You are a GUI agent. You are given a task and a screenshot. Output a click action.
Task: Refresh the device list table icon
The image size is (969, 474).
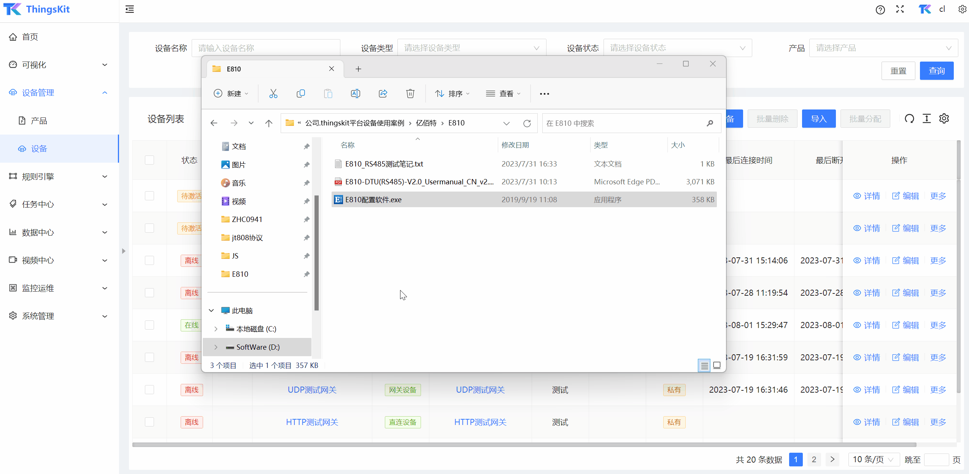point(909,119)
